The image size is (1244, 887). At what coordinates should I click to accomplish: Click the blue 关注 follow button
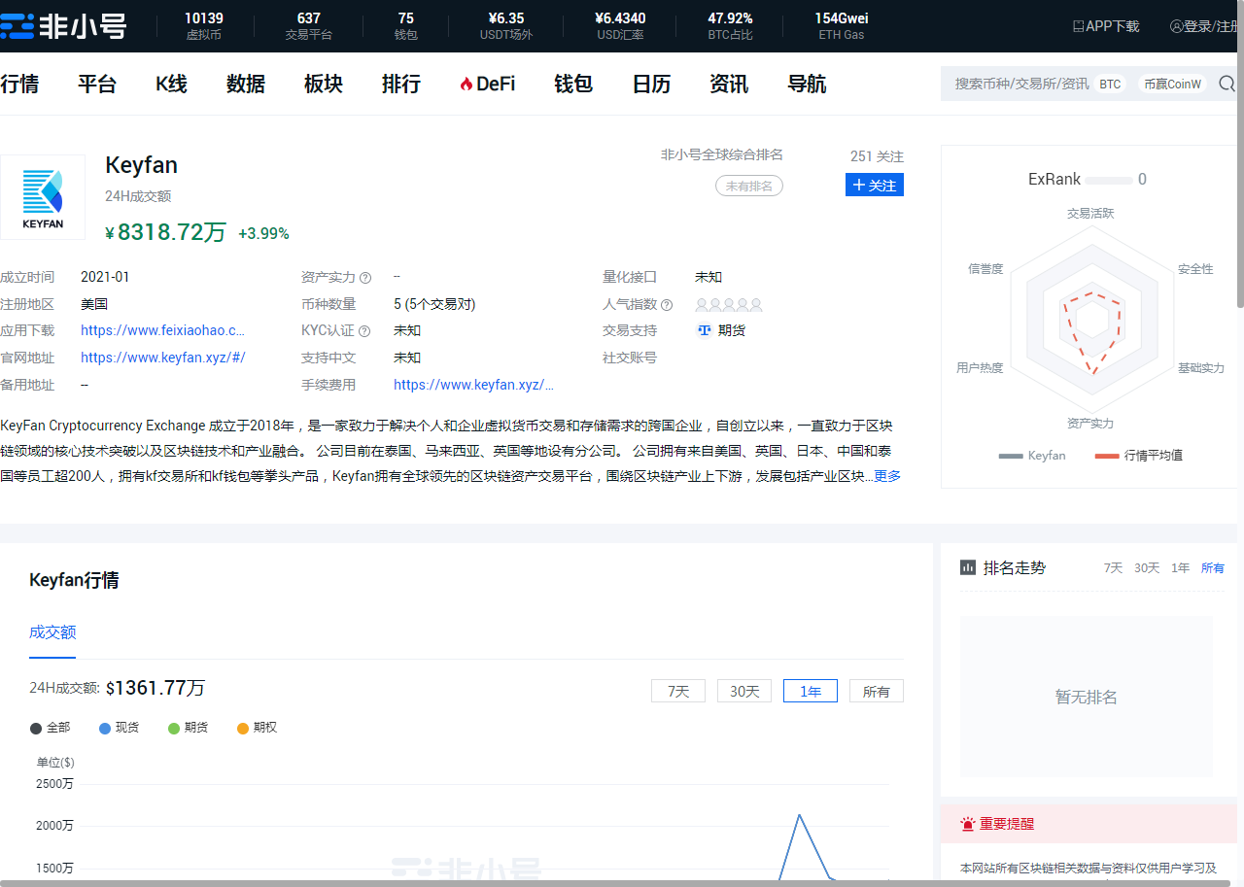[874, 185]
